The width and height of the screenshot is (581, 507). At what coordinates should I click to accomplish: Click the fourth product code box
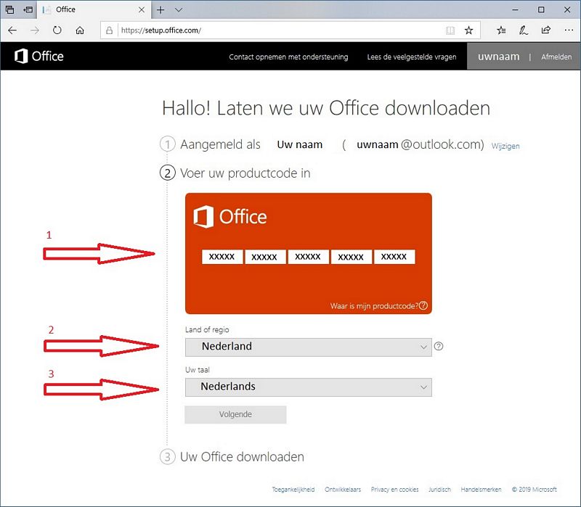pyautogui.click(x=351, y=257)
